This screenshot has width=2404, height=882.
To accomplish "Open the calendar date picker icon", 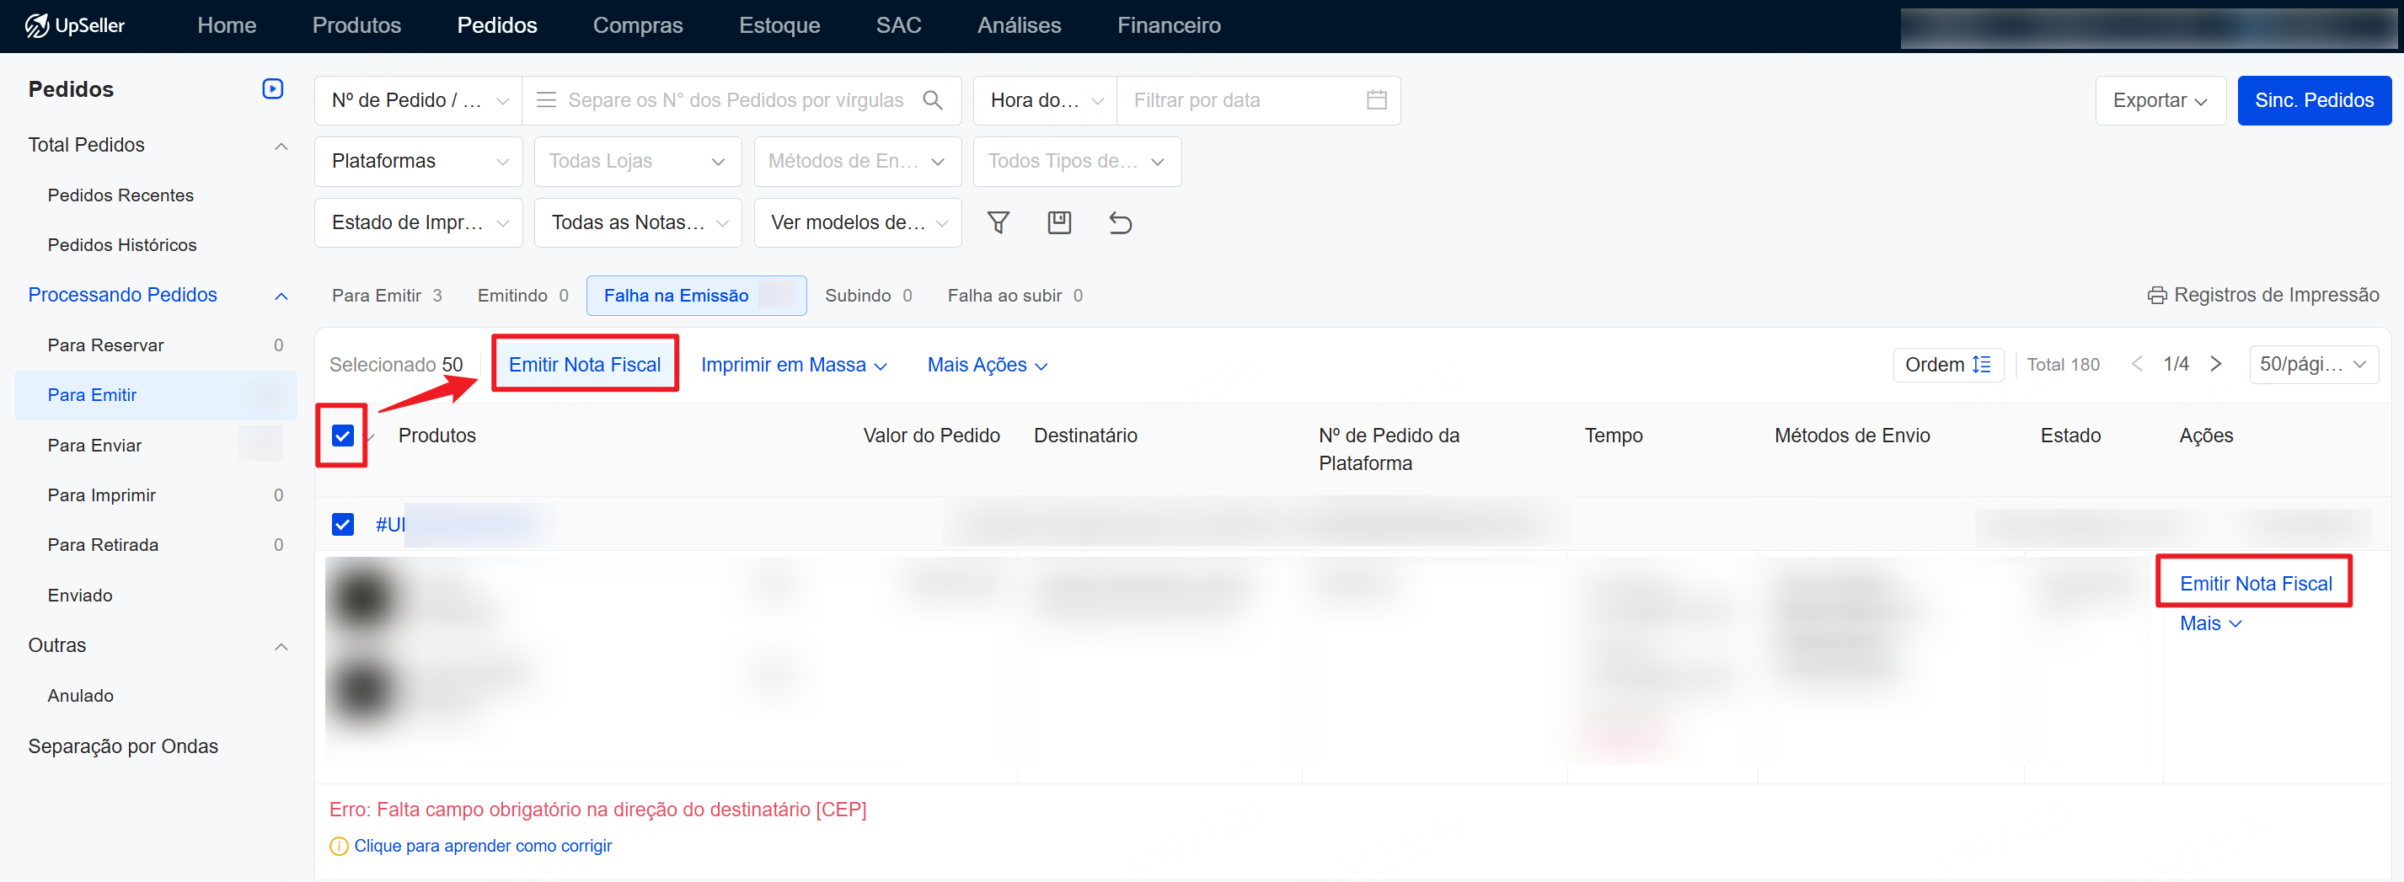I will coord(1376,100).
